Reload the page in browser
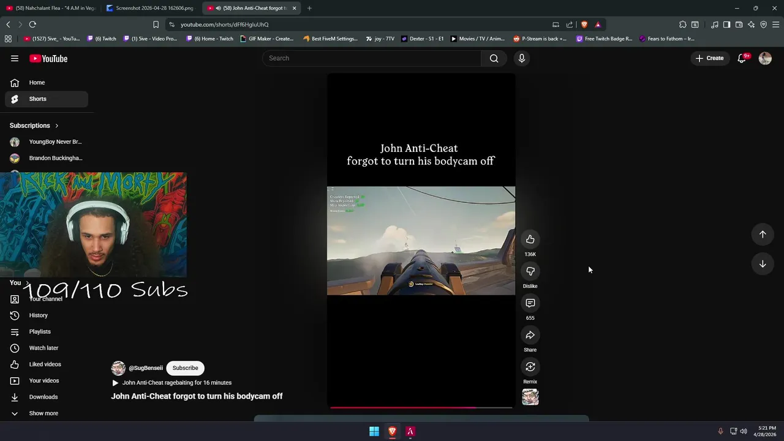Viewport: 784px width, 441px height. [32, 24]
